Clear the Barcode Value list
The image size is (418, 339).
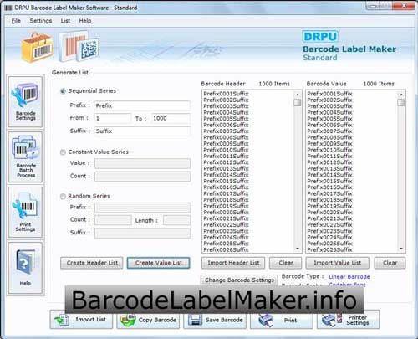pos(390,263)
